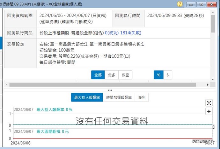Click the three-dot panel splitter handle
Image resolution: width=220 pixels, height=149 pixels.
(110, 90)
